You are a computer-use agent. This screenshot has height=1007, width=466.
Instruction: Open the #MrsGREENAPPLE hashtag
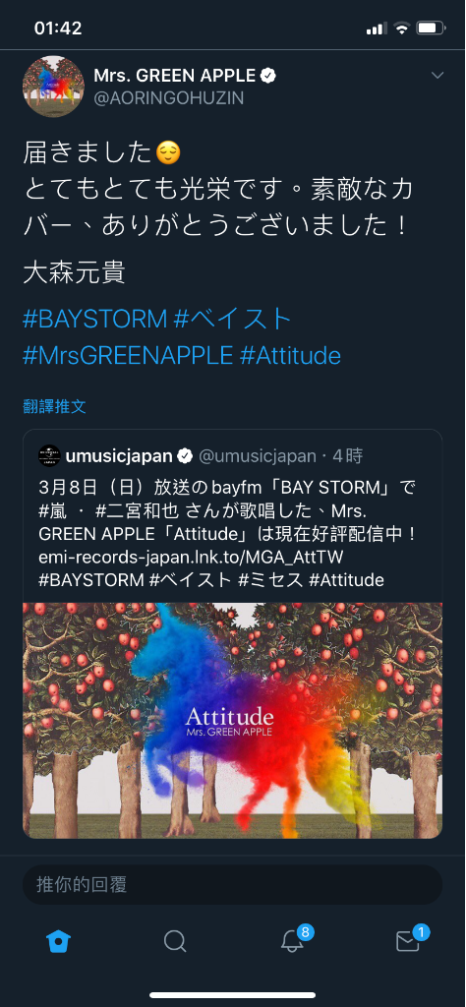[128, 355]
